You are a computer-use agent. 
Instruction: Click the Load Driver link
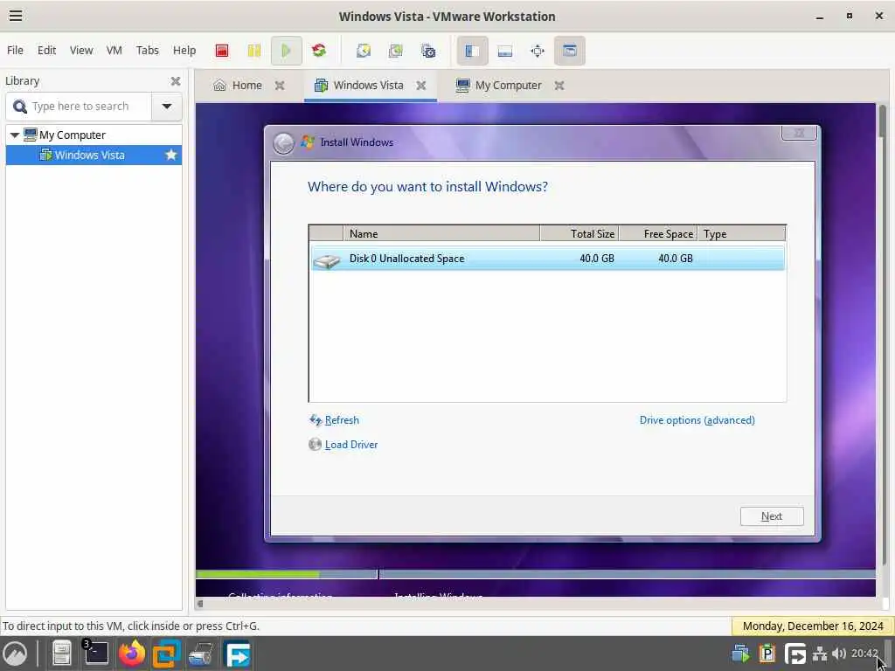(x=351, y=445)
